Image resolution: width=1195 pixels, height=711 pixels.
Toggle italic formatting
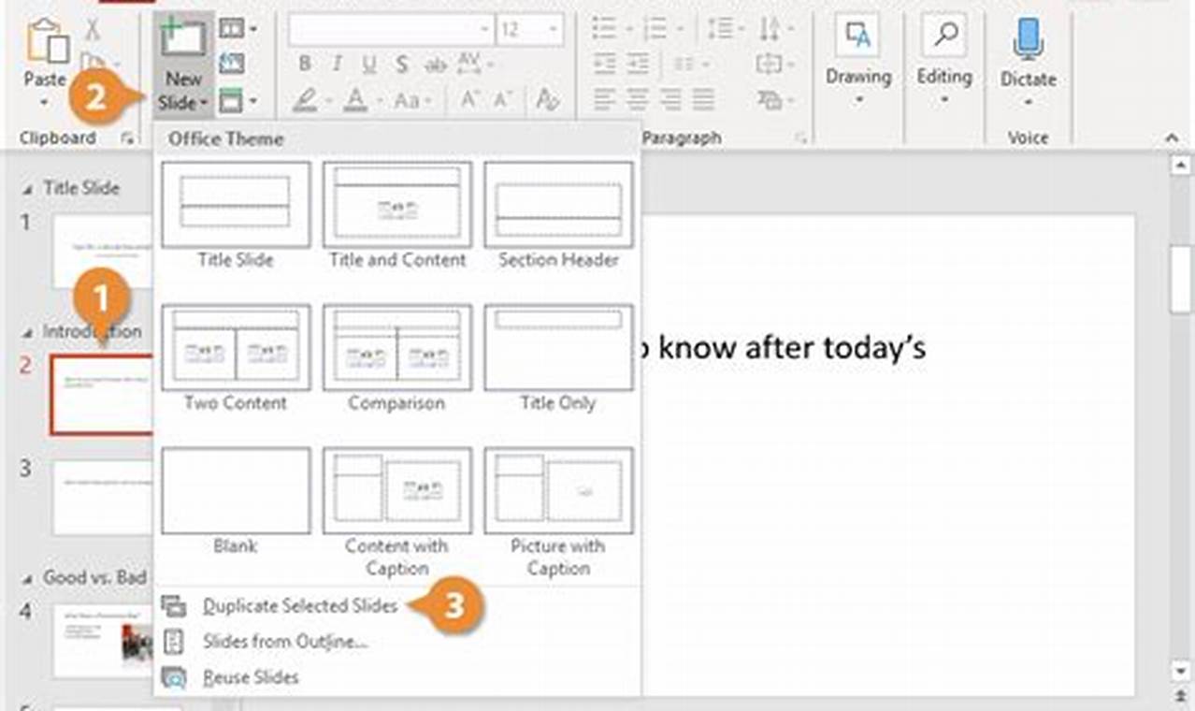point(336,65)
